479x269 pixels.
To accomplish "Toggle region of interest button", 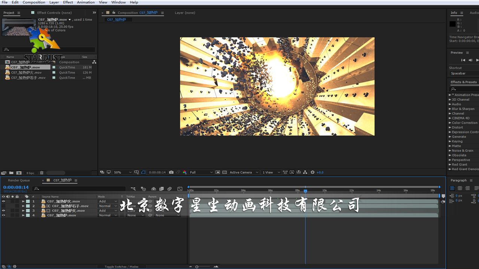I will coord(218,172).
